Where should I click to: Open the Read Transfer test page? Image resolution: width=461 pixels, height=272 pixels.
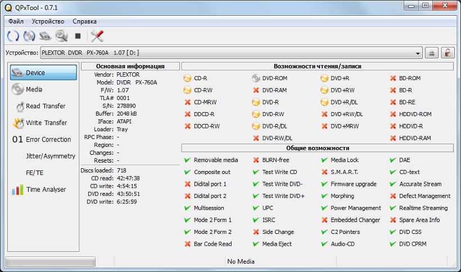tap(45, 106)
